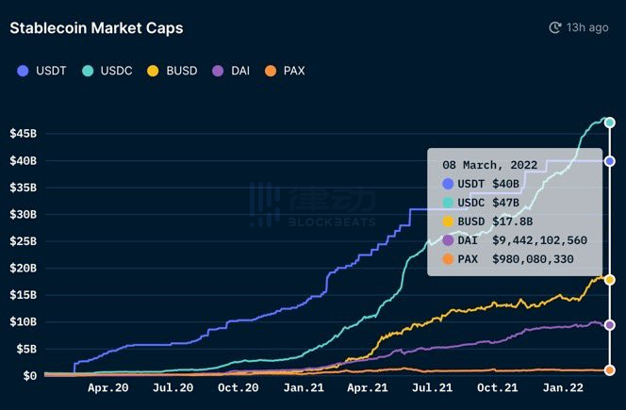
Task: Select the purple DAI endpoint marker on chart
Action: (x=610, y=325)
